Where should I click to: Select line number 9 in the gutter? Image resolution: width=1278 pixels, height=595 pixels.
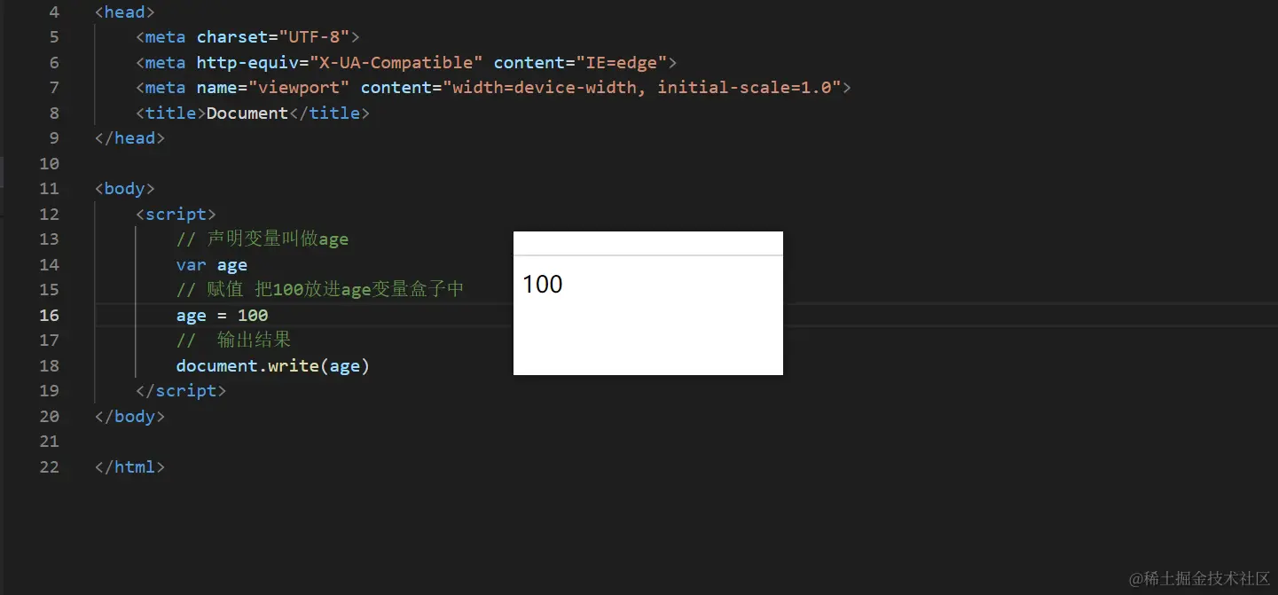click(54, 138)
